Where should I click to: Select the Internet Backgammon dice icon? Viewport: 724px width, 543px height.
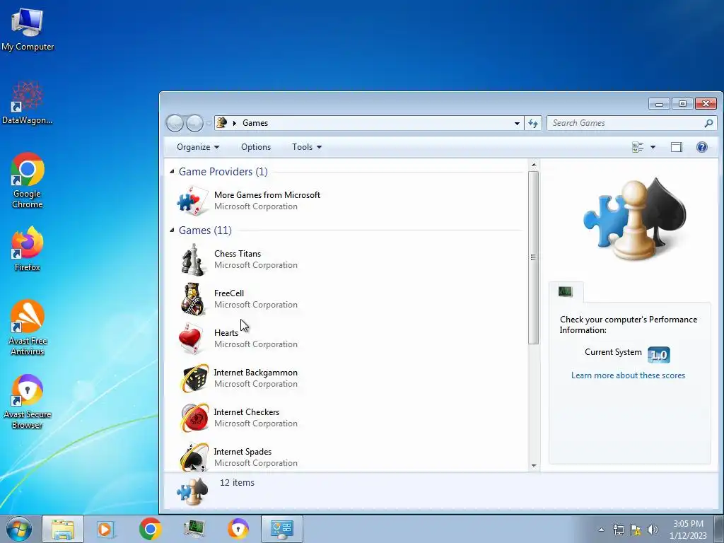(194, 378)
